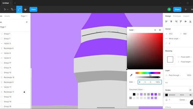
Task: Click the constraints box under Resizing
Action: coord(170,59)
